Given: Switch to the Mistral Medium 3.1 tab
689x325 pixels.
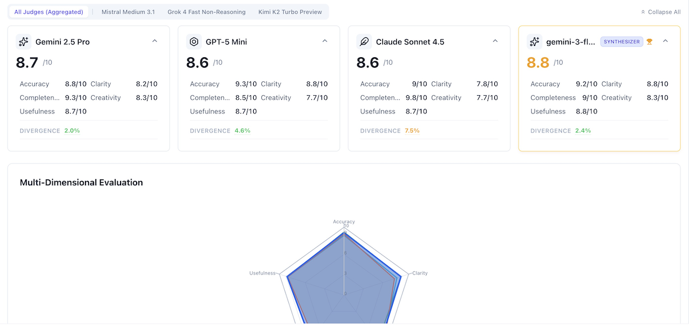Looking at the screenshot, I should 128,12.
